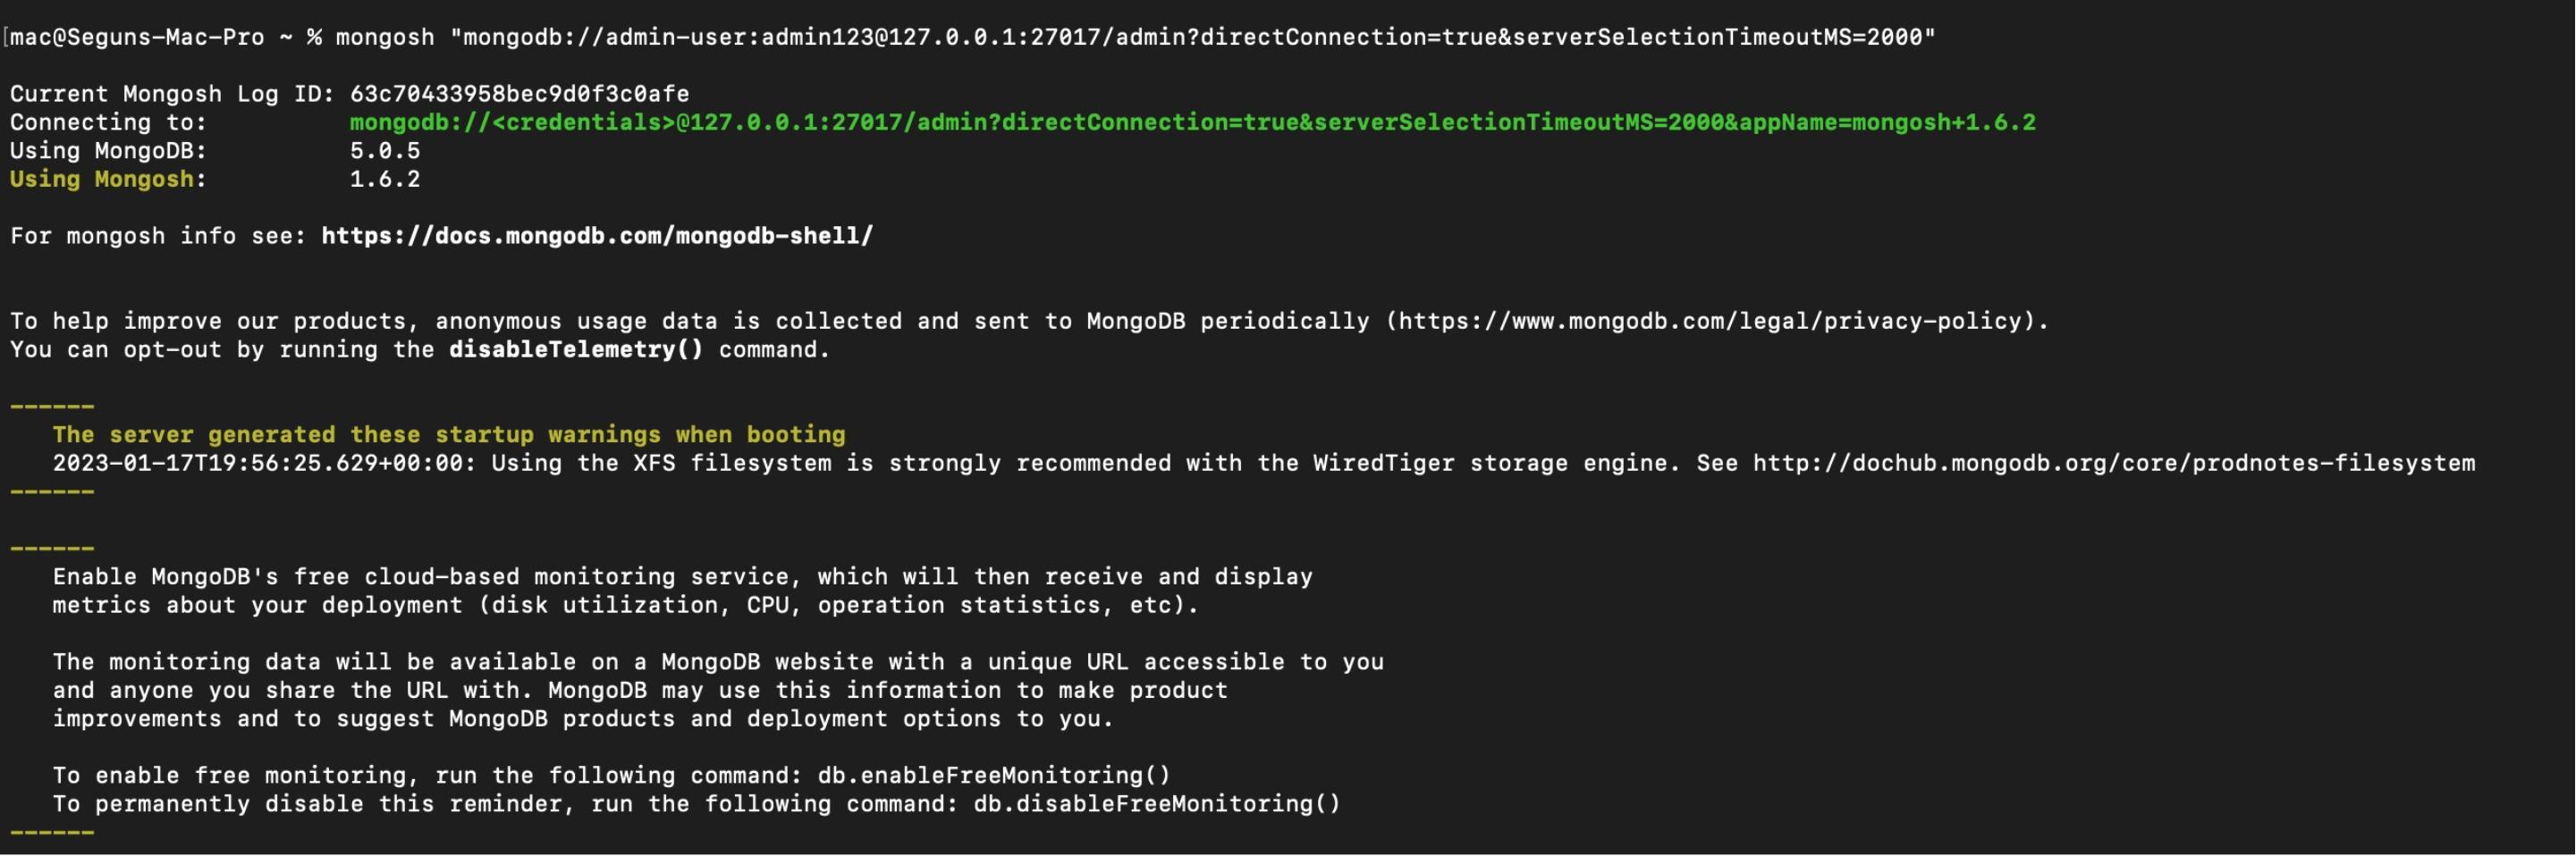Click the yellow "Using Mongosh" label
The height and width of the screenshot is (856, 2576).
coord(102,180)
